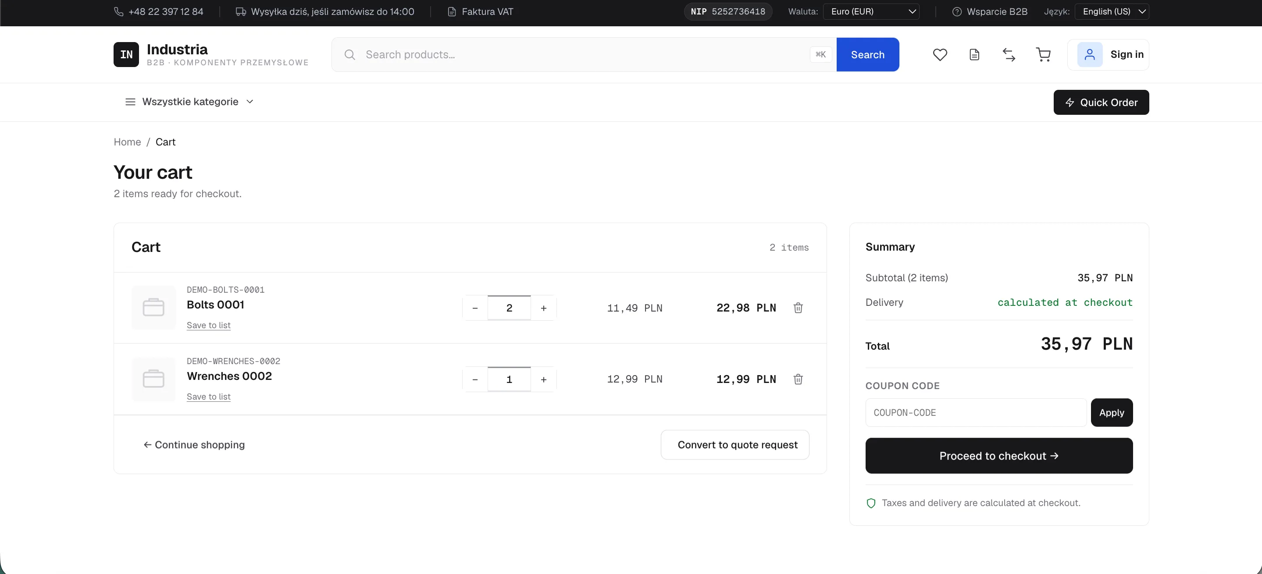Click the delivery truck icon in top bar
Screen dimensions: 1262x574
coord(241,11)
